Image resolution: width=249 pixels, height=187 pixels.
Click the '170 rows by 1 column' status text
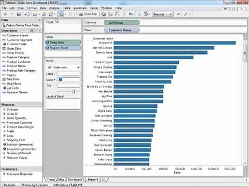pos(34,185)
